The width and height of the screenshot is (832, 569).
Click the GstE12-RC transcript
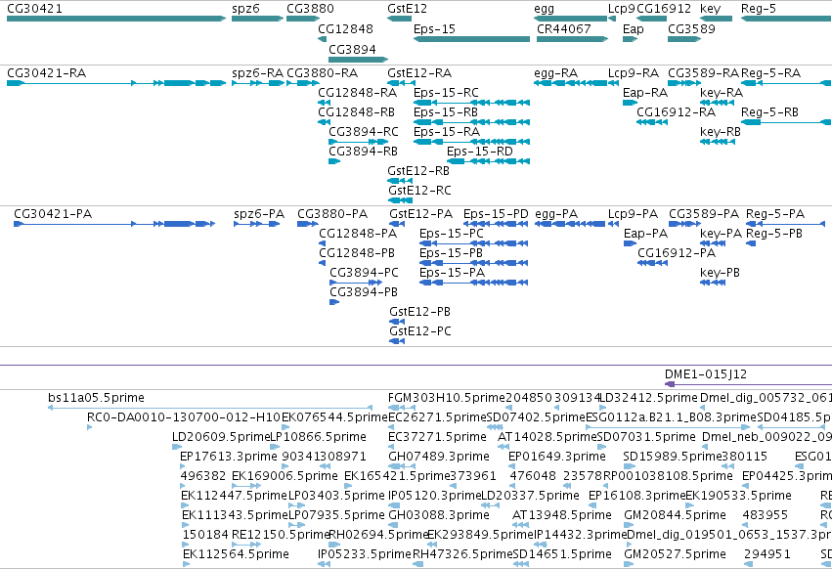[x=400, y=200]
